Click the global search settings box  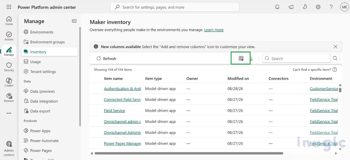[175, 7]
